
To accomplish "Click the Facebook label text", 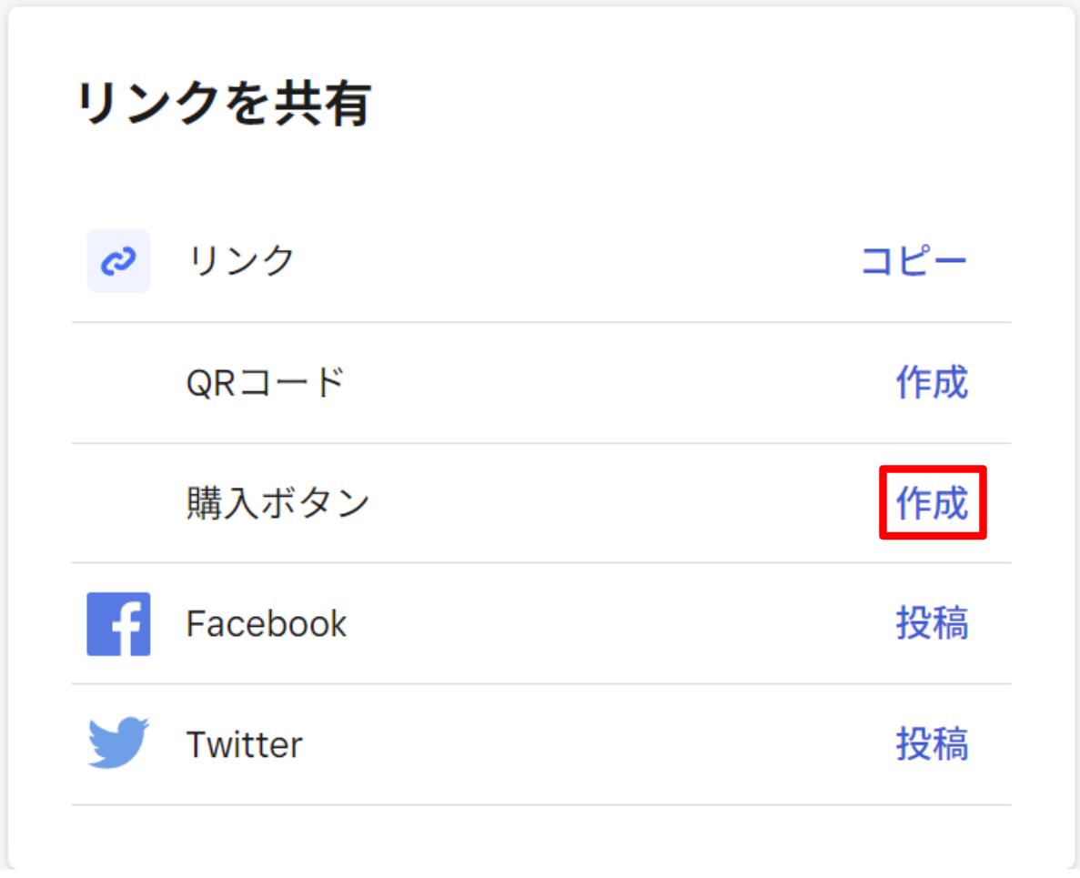I will click(x=266, y=624).
